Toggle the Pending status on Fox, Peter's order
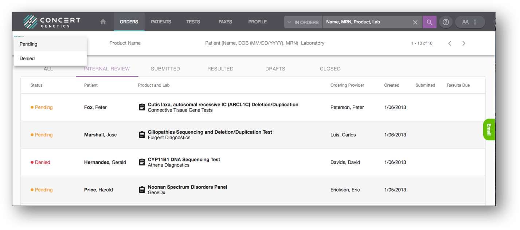This screenshot has width=520, height=230. click(43, 107)
